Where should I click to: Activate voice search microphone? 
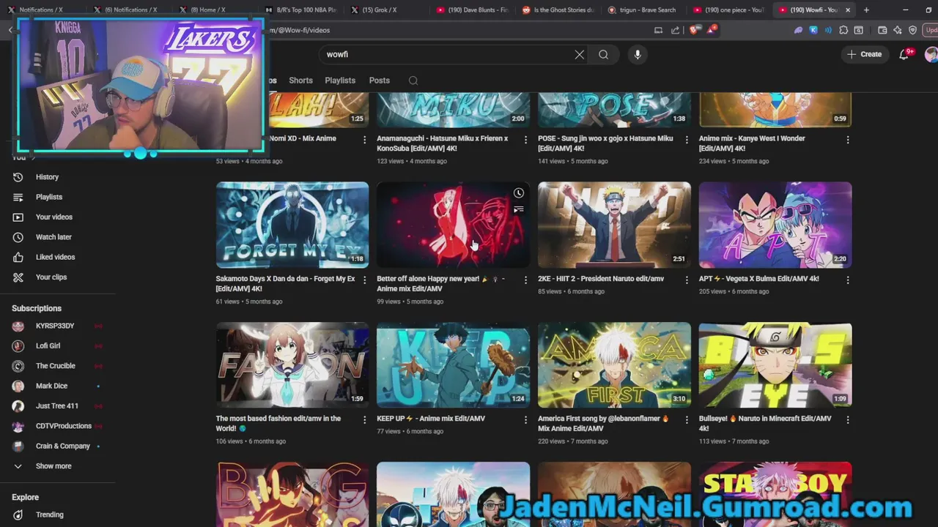point(638,54)
